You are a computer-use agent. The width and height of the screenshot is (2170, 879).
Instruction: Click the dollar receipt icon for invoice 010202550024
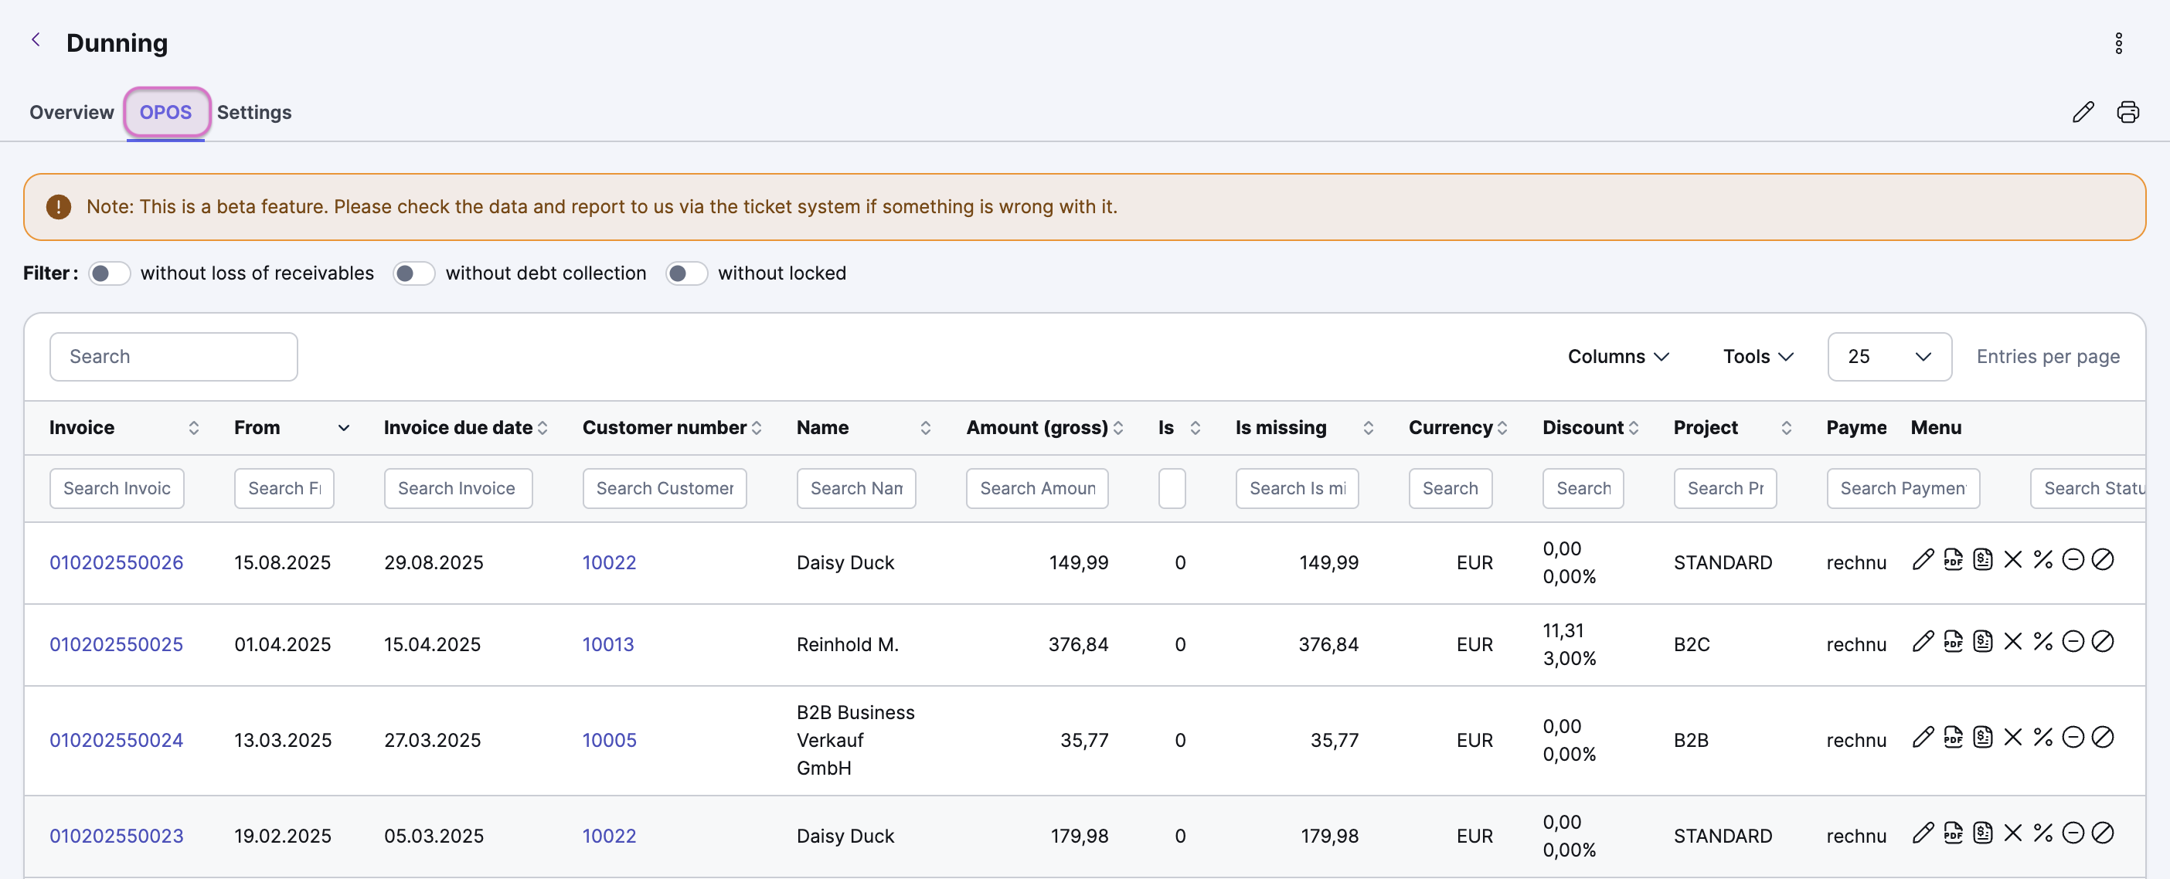pos(1983,738)
